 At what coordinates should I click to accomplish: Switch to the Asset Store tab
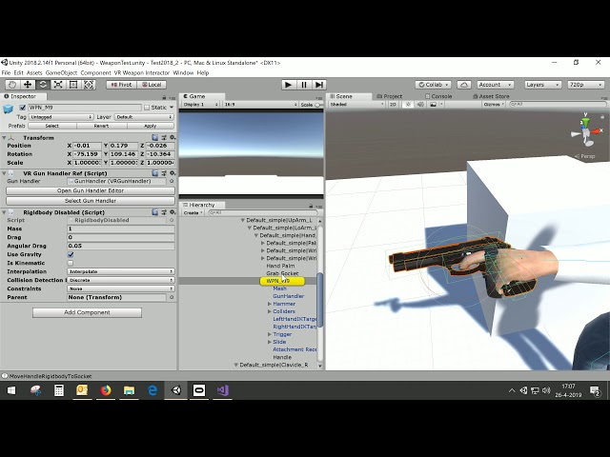tap(491, 96)
